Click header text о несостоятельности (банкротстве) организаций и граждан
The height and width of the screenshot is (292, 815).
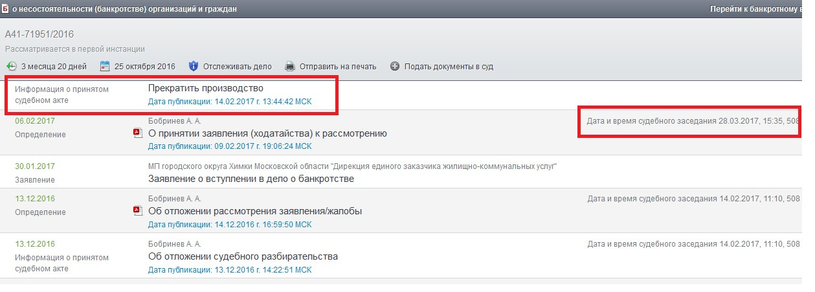124,9
